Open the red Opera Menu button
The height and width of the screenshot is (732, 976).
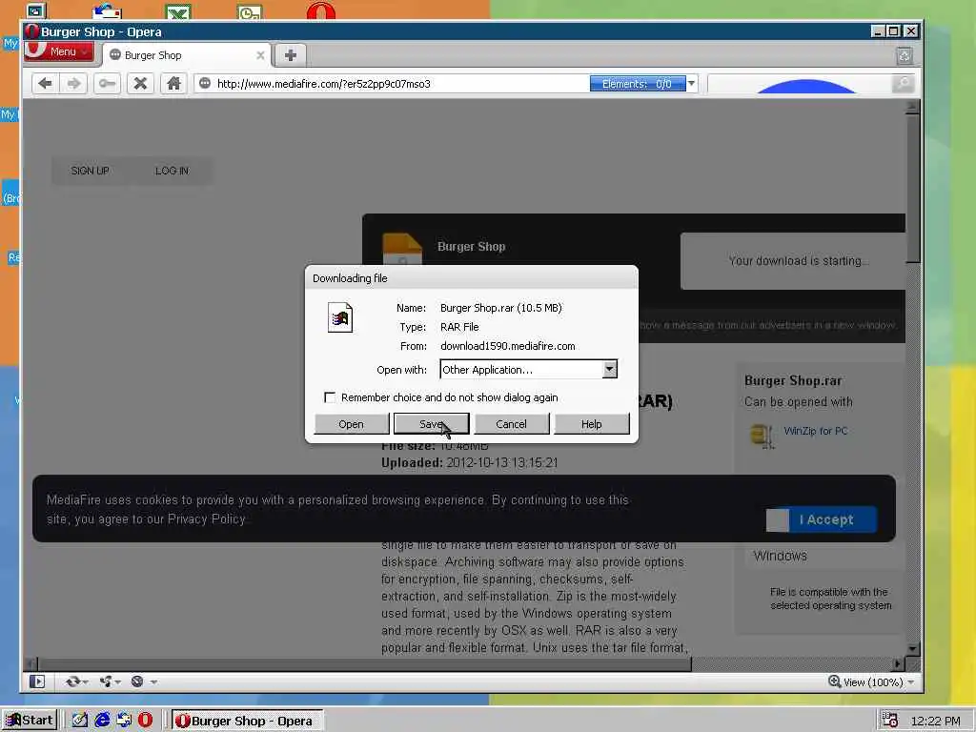59,51
